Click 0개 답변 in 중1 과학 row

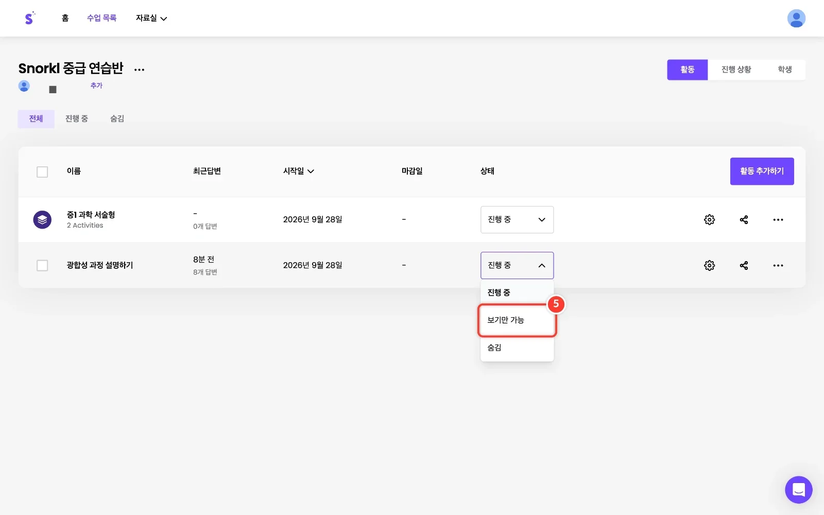tap(205, 226)
